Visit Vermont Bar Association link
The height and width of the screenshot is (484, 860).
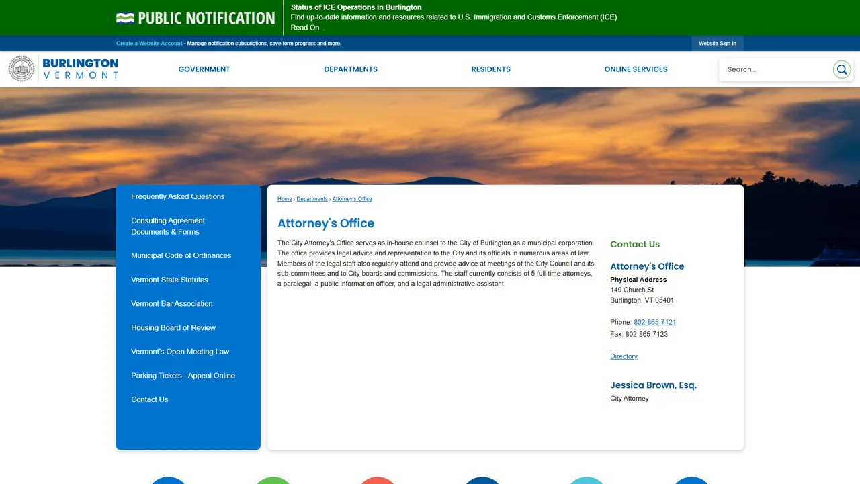tap(172, 304)
